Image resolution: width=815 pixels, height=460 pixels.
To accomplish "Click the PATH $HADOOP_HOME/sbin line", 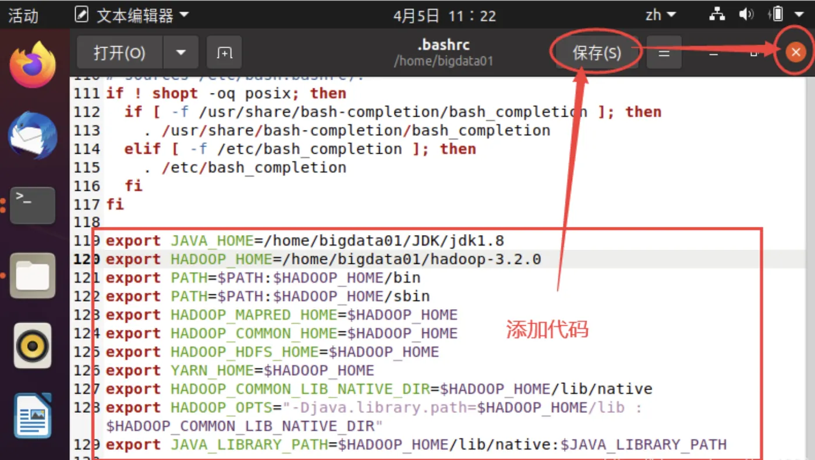I will click(x=268, y=296).
